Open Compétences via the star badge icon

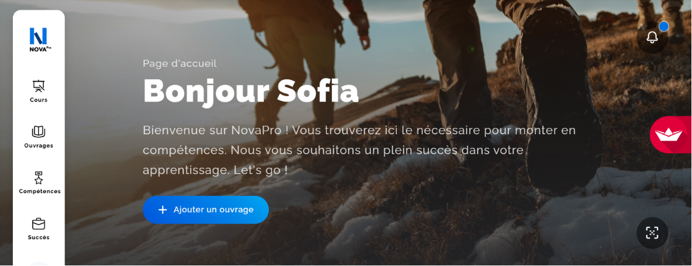click(39, 178)
